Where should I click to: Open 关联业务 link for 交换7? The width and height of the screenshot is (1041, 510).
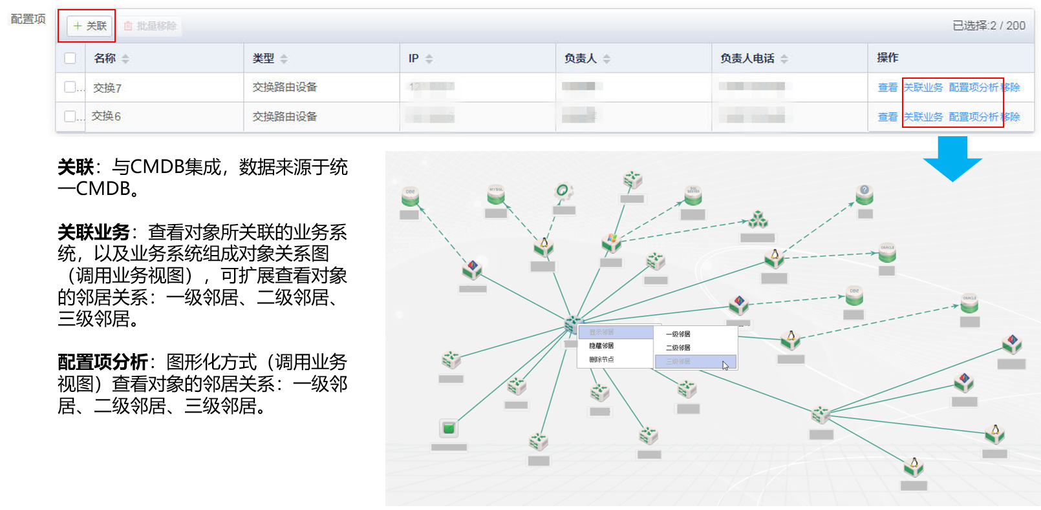(x=923, y=87)
